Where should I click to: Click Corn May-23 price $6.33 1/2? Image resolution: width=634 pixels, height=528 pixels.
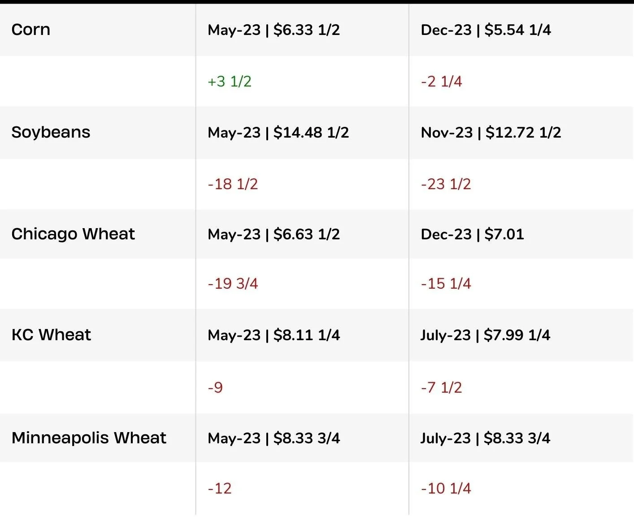coord(274,30)
